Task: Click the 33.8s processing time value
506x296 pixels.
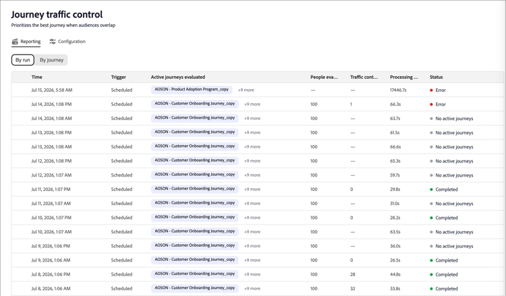Action: pyautogui.click(x=395, y=289)
